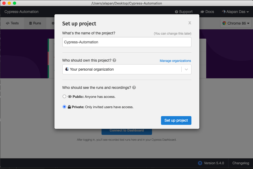Open the Alapan Das user menu
This screenshot has width=253, height=169.
(235, 12)
